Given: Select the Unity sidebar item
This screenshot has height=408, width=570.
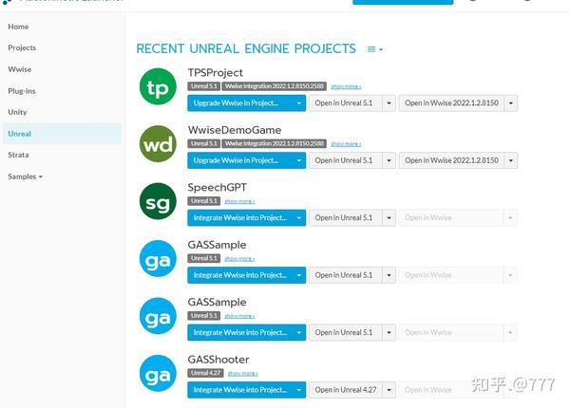Looking at the screenshot, I should tap(17, 112).
